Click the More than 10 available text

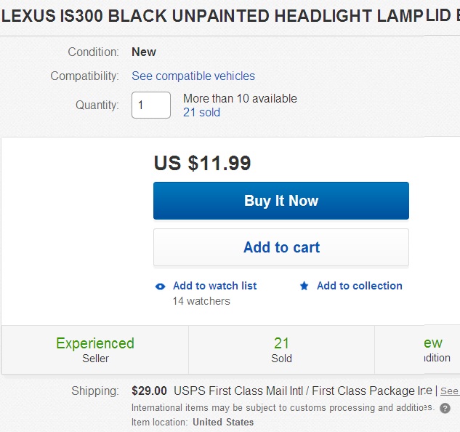[240, 98]
